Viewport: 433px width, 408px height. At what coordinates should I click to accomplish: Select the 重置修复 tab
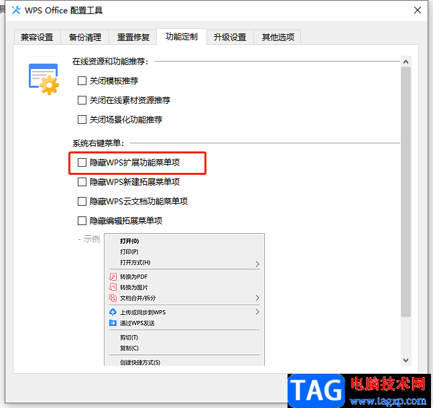tap(133, 37)
